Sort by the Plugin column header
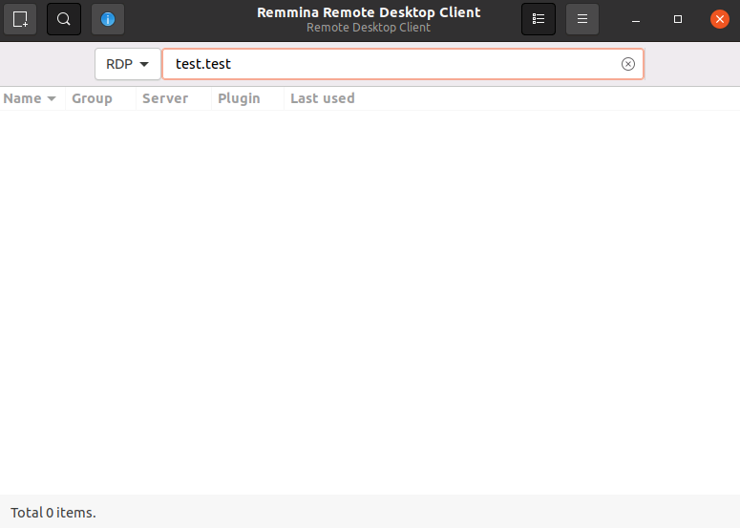This screenshot has width=740, height=528. point(247,98)
